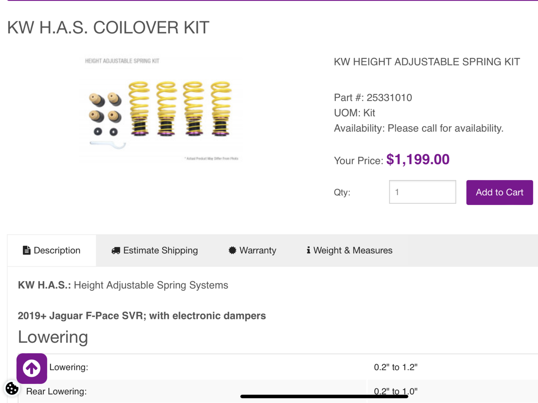Click the KW H.A.S. COILOVER KIT title
The image size is (538, 403).
click(x=108, y=27)
